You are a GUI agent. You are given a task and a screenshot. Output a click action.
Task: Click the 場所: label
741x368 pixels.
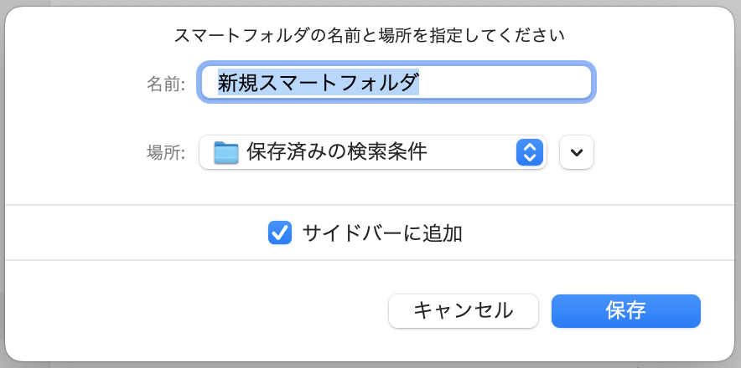166,153
